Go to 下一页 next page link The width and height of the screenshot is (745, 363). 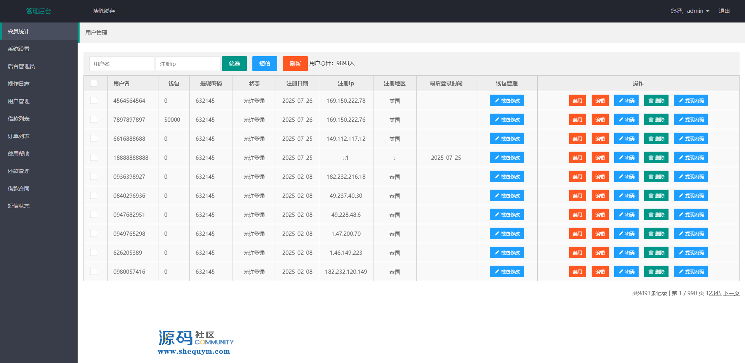[x=731, y=293]
